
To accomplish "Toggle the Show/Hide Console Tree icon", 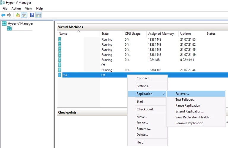I will click(24, 15).
